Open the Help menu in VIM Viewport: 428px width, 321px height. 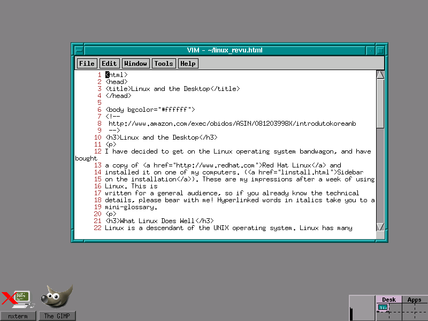(188, 63)
